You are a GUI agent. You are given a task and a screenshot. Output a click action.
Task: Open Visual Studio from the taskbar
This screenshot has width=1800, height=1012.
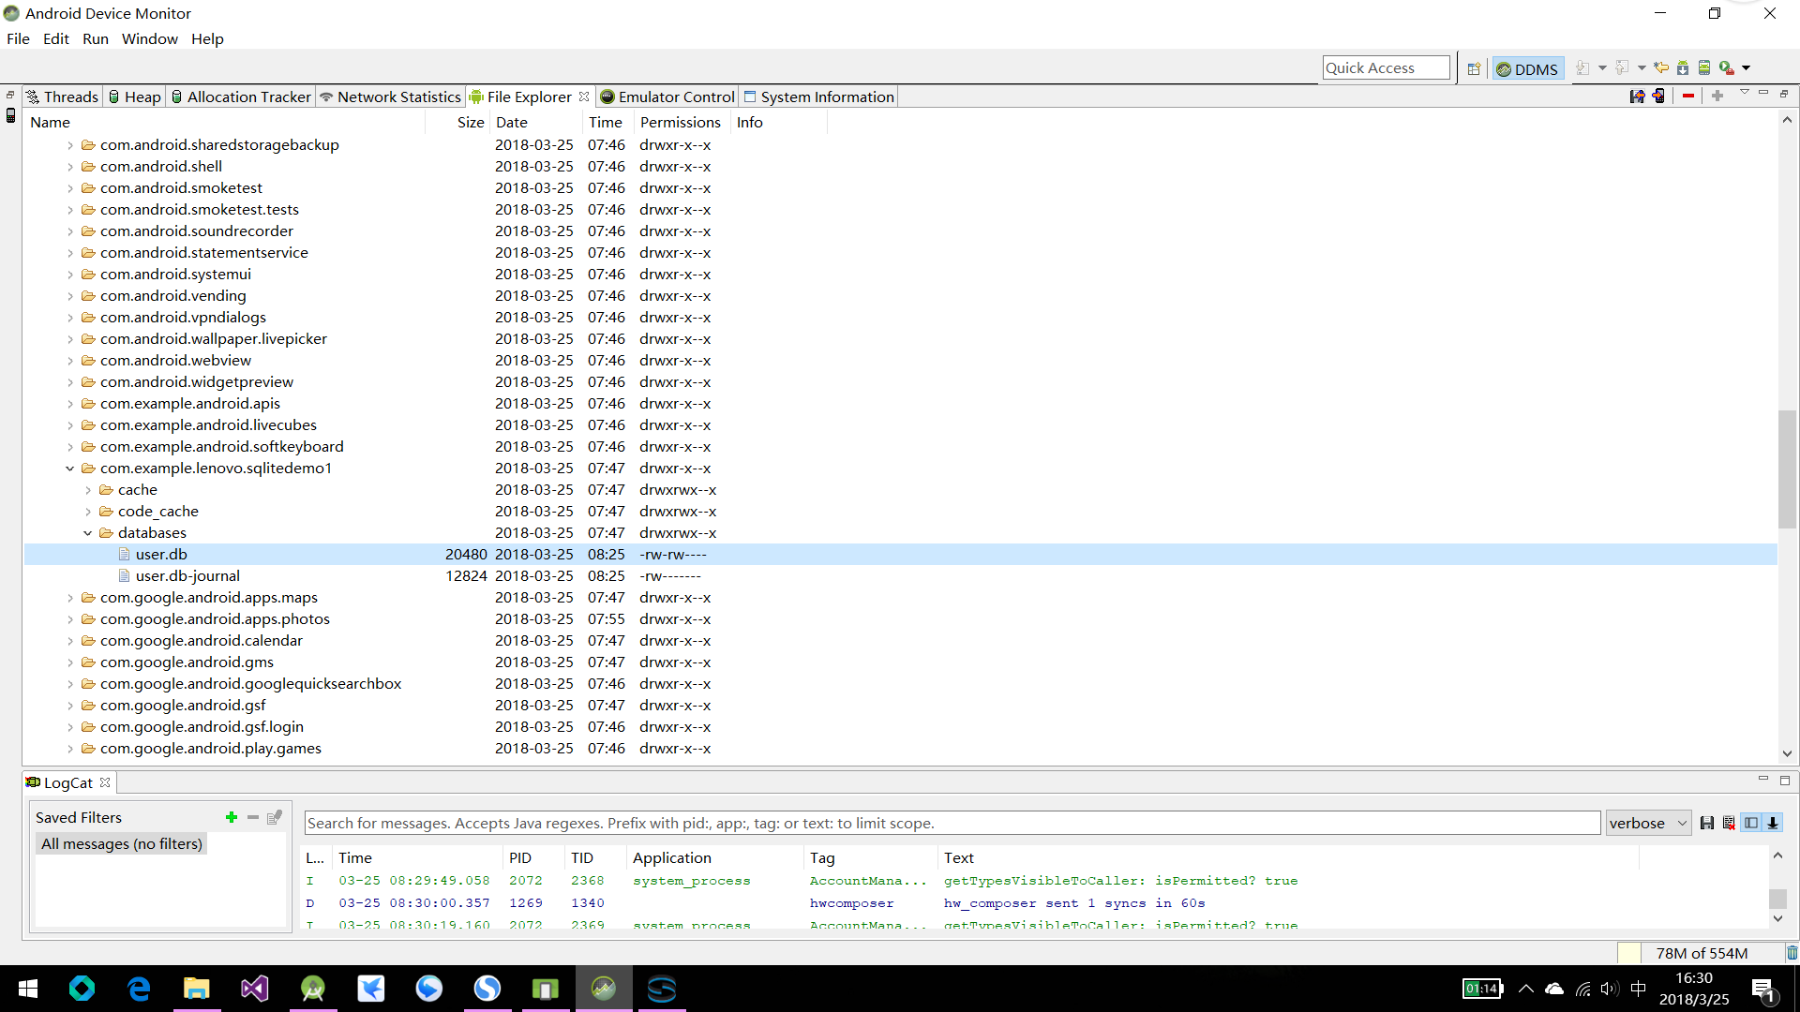tap(254, 989)
